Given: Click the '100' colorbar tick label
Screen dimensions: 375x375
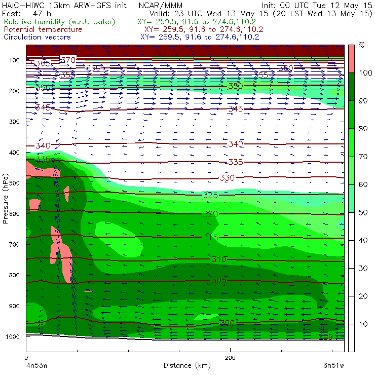Looking at the screenshot, I should 365,73.
